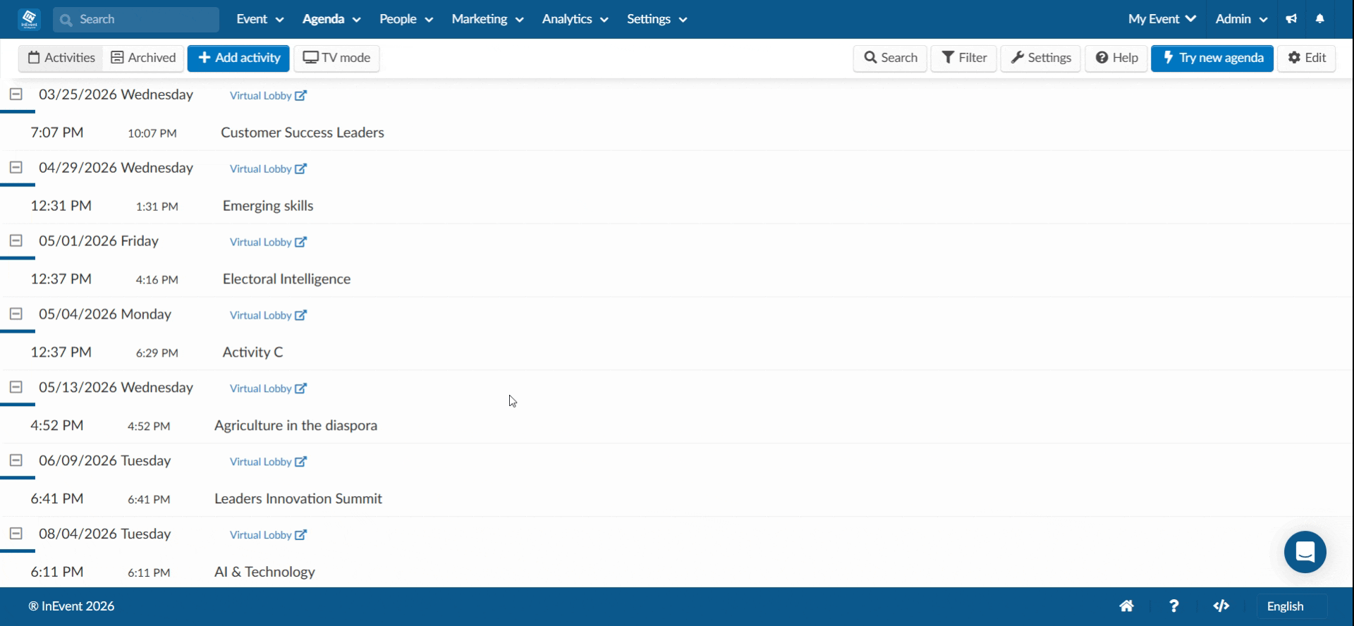Click the TV mode button
1354x626 pixels.
336,58
